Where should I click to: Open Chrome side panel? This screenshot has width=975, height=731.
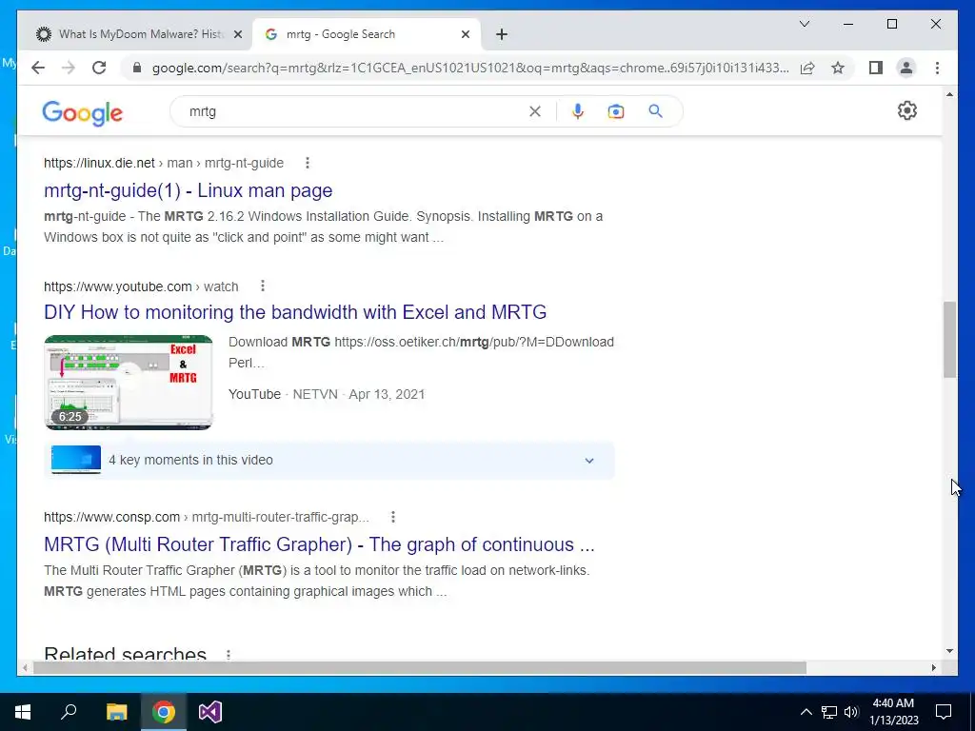click(876, 68)
